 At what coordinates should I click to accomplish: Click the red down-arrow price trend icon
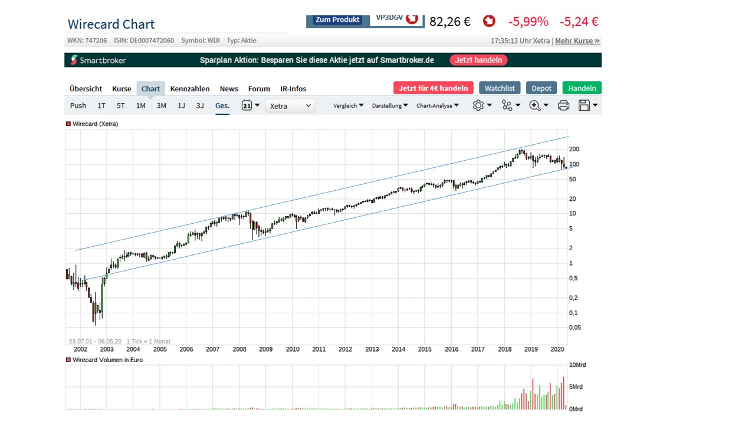489,21
